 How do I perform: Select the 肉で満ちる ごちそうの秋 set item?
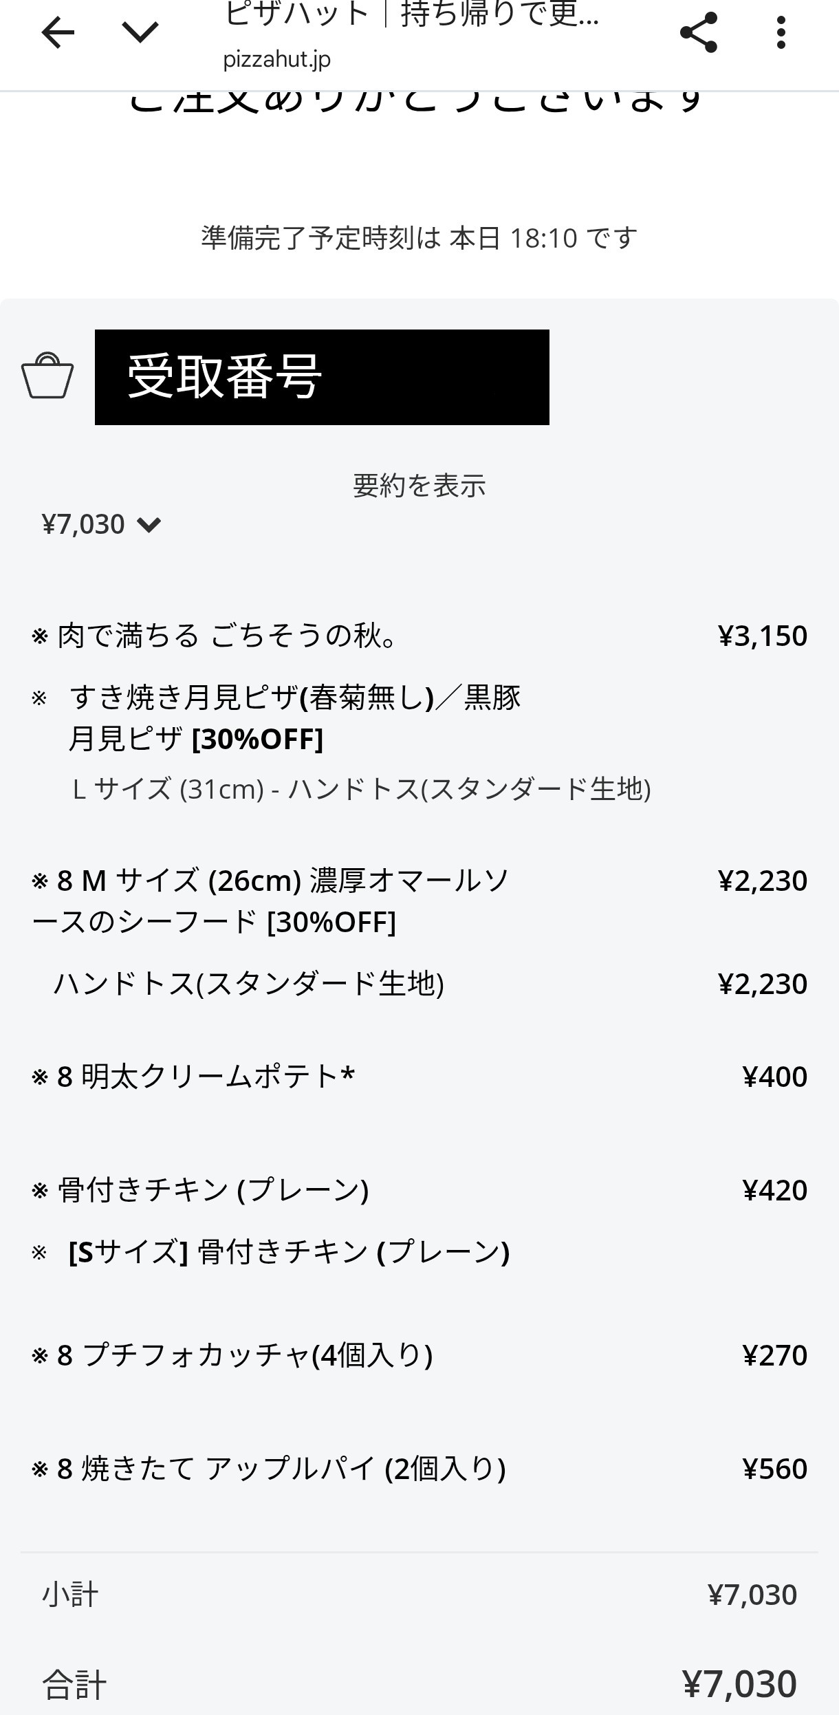click(x=227, y=636)
